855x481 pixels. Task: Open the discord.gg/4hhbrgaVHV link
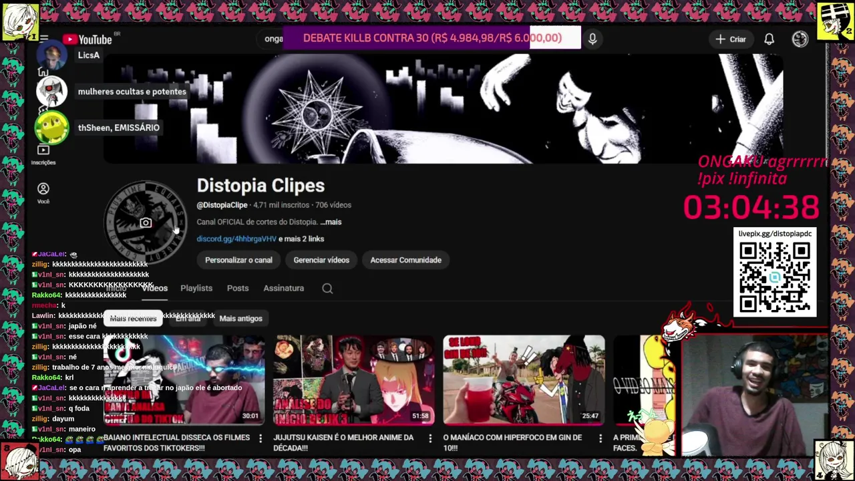[236, 238]
